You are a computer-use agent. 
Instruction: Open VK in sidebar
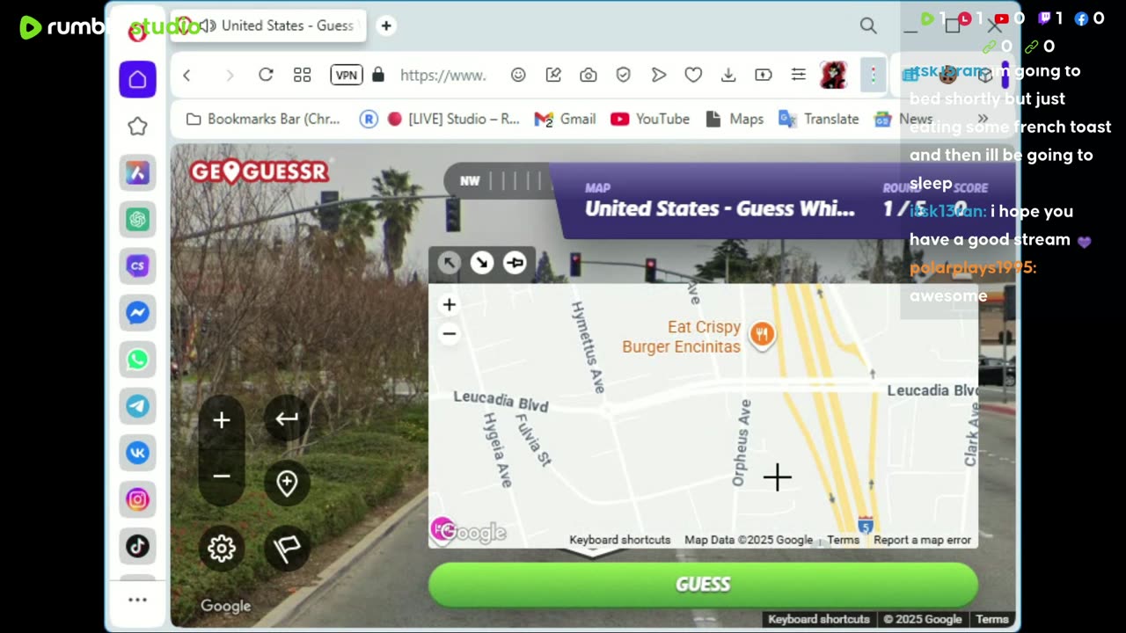click(137, 452)
